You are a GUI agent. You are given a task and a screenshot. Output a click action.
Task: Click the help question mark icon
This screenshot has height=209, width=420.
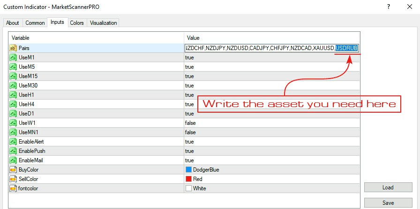(389, 7)
